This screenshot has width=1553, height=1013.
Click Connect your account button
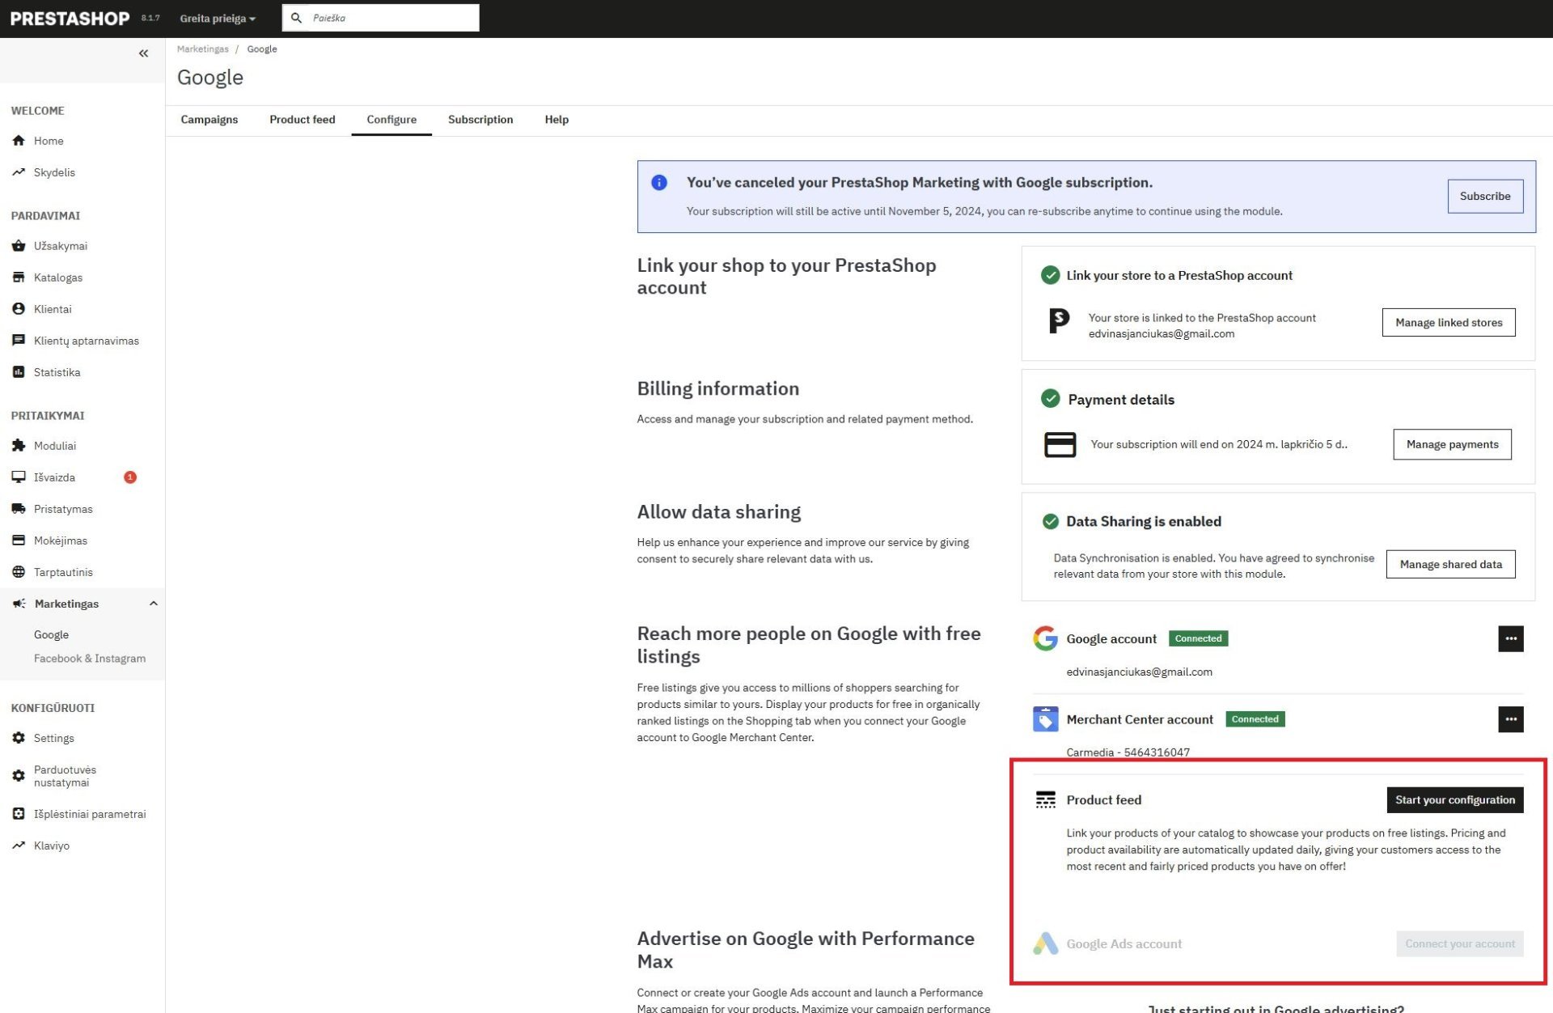[1459, 943]
